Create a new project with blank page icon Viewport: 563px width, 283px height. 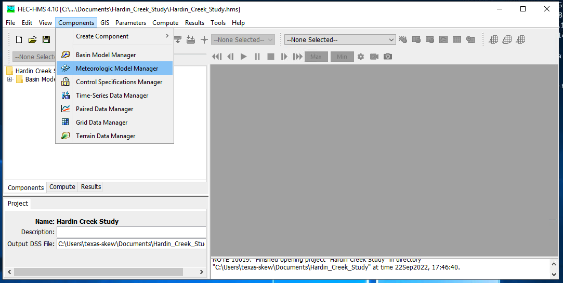[x=19, y=40]
